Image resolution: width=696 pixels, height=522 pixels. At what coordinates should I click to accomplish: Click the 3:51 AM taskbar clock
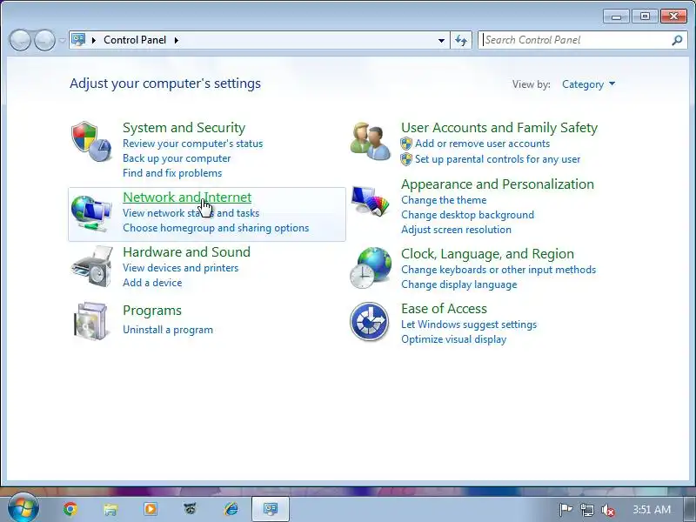[x=651, y=510]
